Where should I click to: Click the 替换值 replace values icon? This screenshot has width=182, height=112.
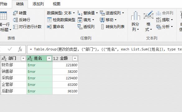(80, 13)
